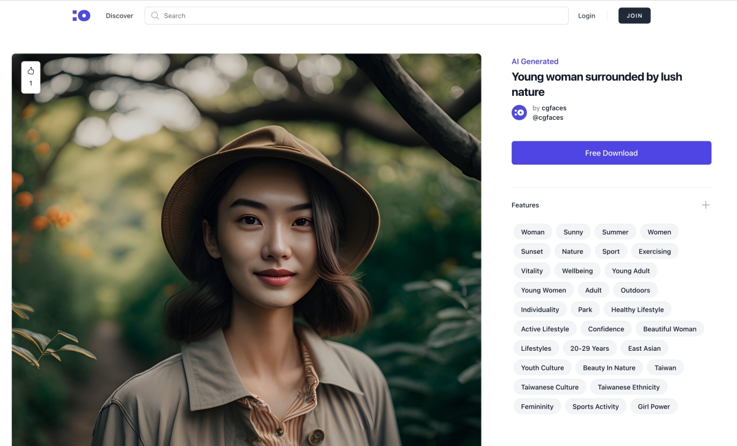Select the Women tag
The width and height of the screenshot is (737, 446).
[x=659, y=232]
